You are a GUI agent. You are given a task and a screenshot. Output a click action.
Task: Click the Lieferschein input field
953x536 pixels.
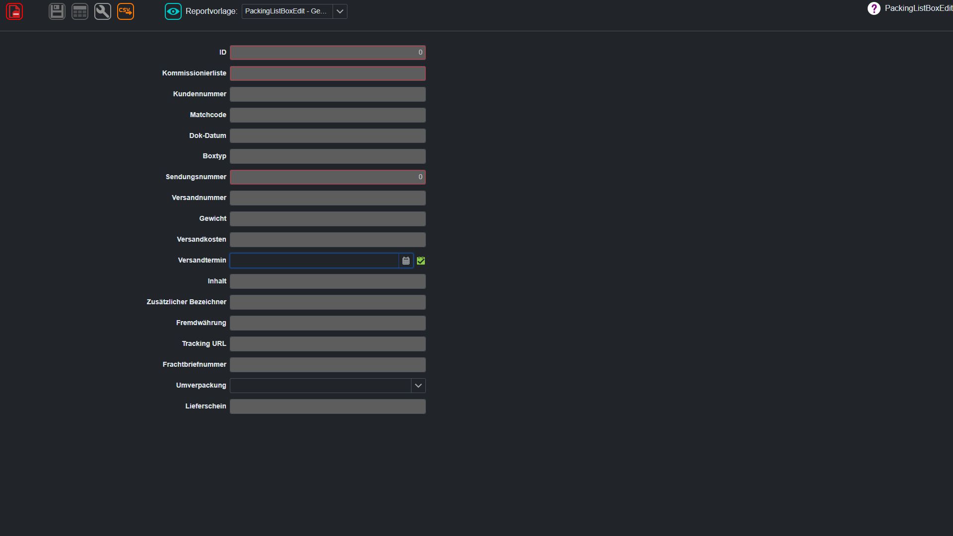(x=328, y=406)
